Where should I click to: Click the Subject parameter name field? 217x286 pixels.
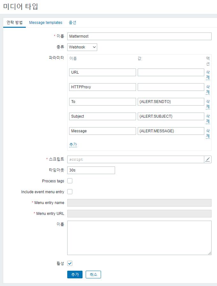pyautogui.click(x=103, y=116)
